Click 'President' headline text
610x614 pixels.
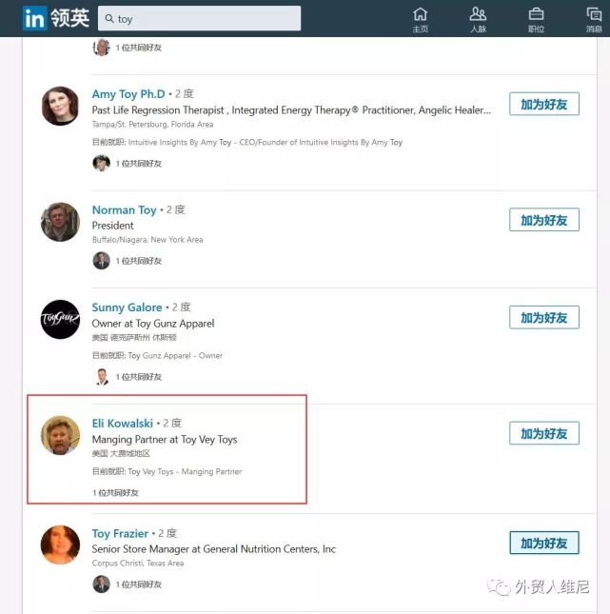click(x=112, y=226)
